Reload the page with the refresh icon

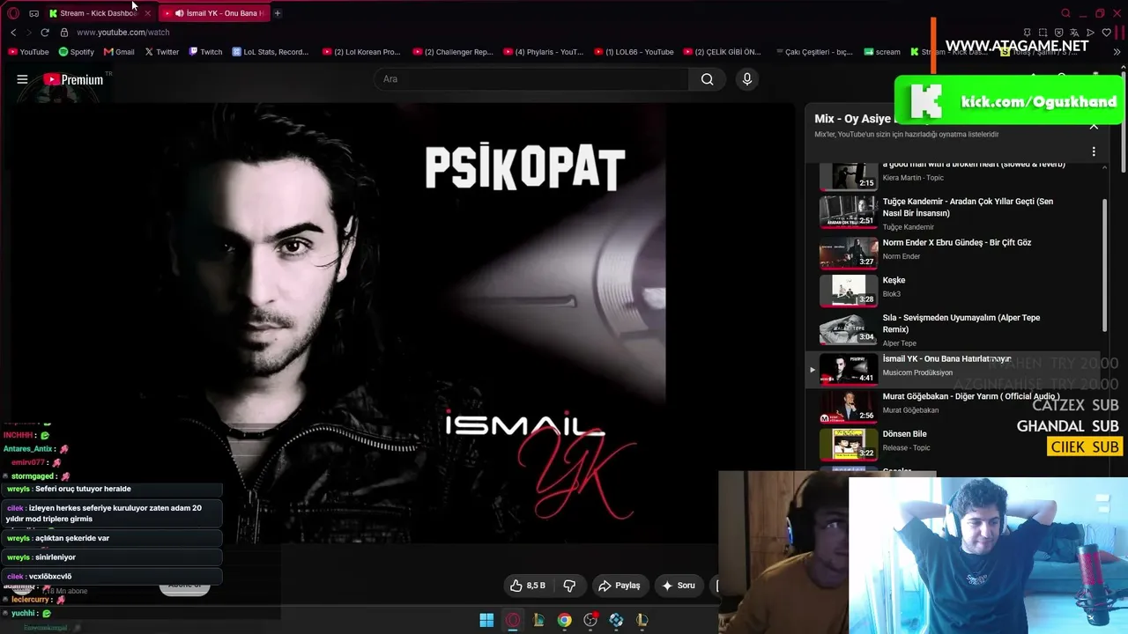pos(44,33)
